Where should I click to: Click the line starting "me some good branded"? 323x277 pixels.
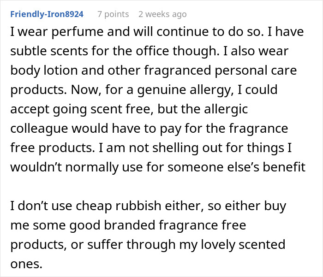click(x=128, y=224)
